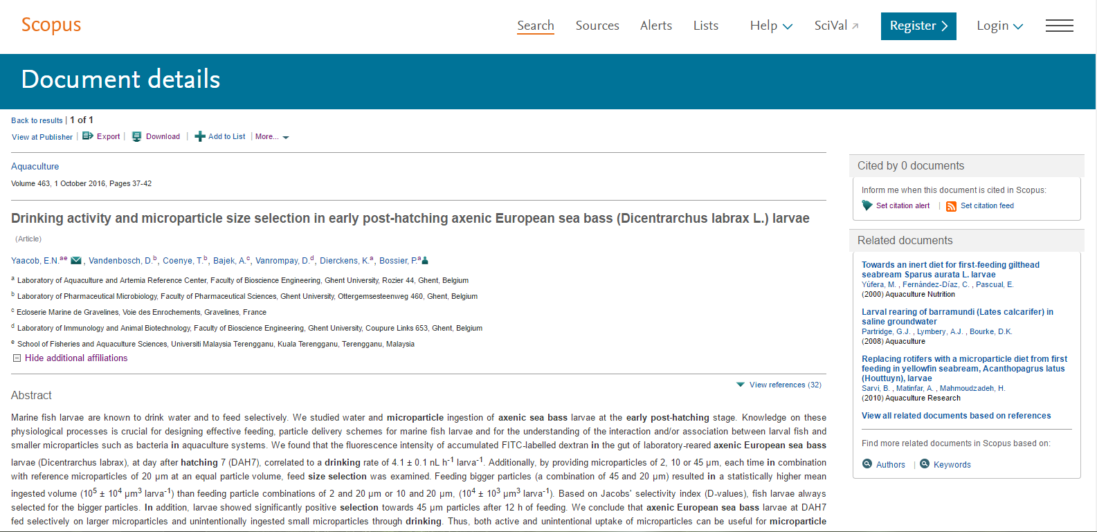Image resolution: width=1097 pixels, height=532 pixels.
Task: Open related author Bourke, D.K.
Action: (x=990, y=331)
